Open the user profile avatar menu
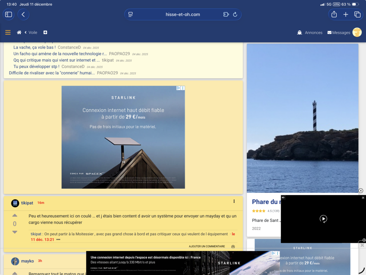366x275 pixels. coord(357,33)
